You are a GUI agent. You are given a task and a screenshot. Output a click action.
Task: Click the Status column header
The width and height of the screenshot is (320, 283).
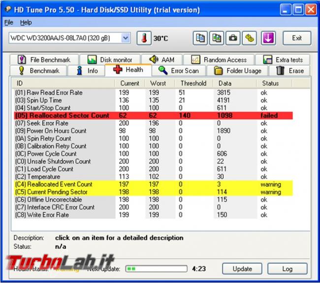pos(274,83)
